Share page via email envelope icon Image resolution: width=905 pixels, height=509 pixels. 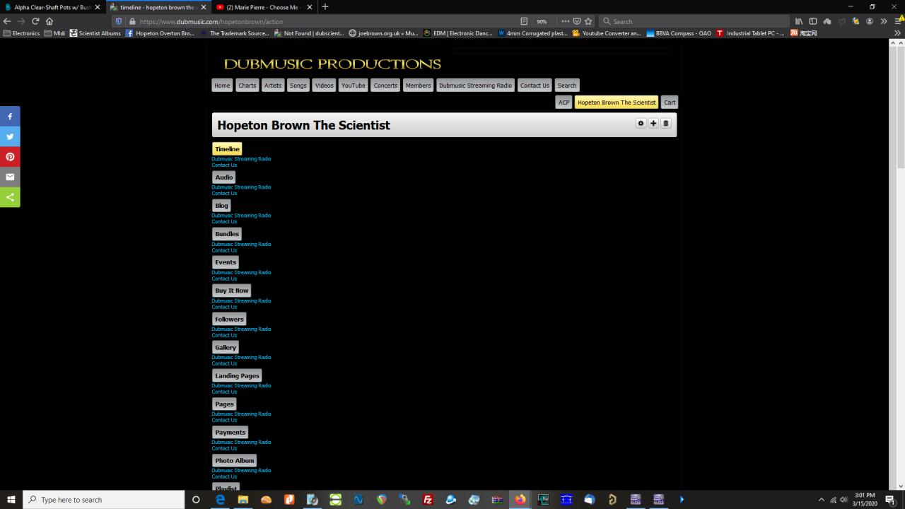click(x=10, y=177)
